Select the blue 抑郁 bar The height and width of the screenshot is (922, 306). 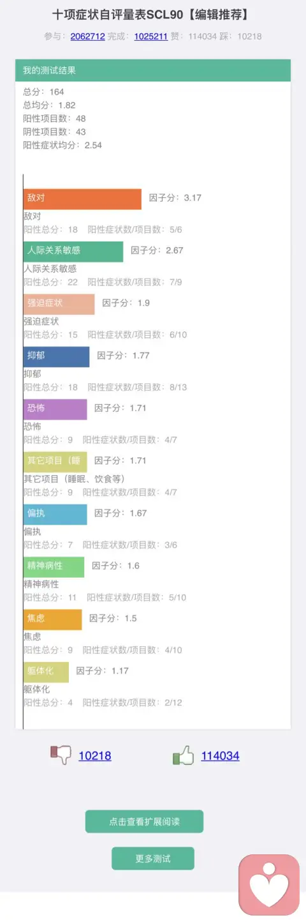56,356
